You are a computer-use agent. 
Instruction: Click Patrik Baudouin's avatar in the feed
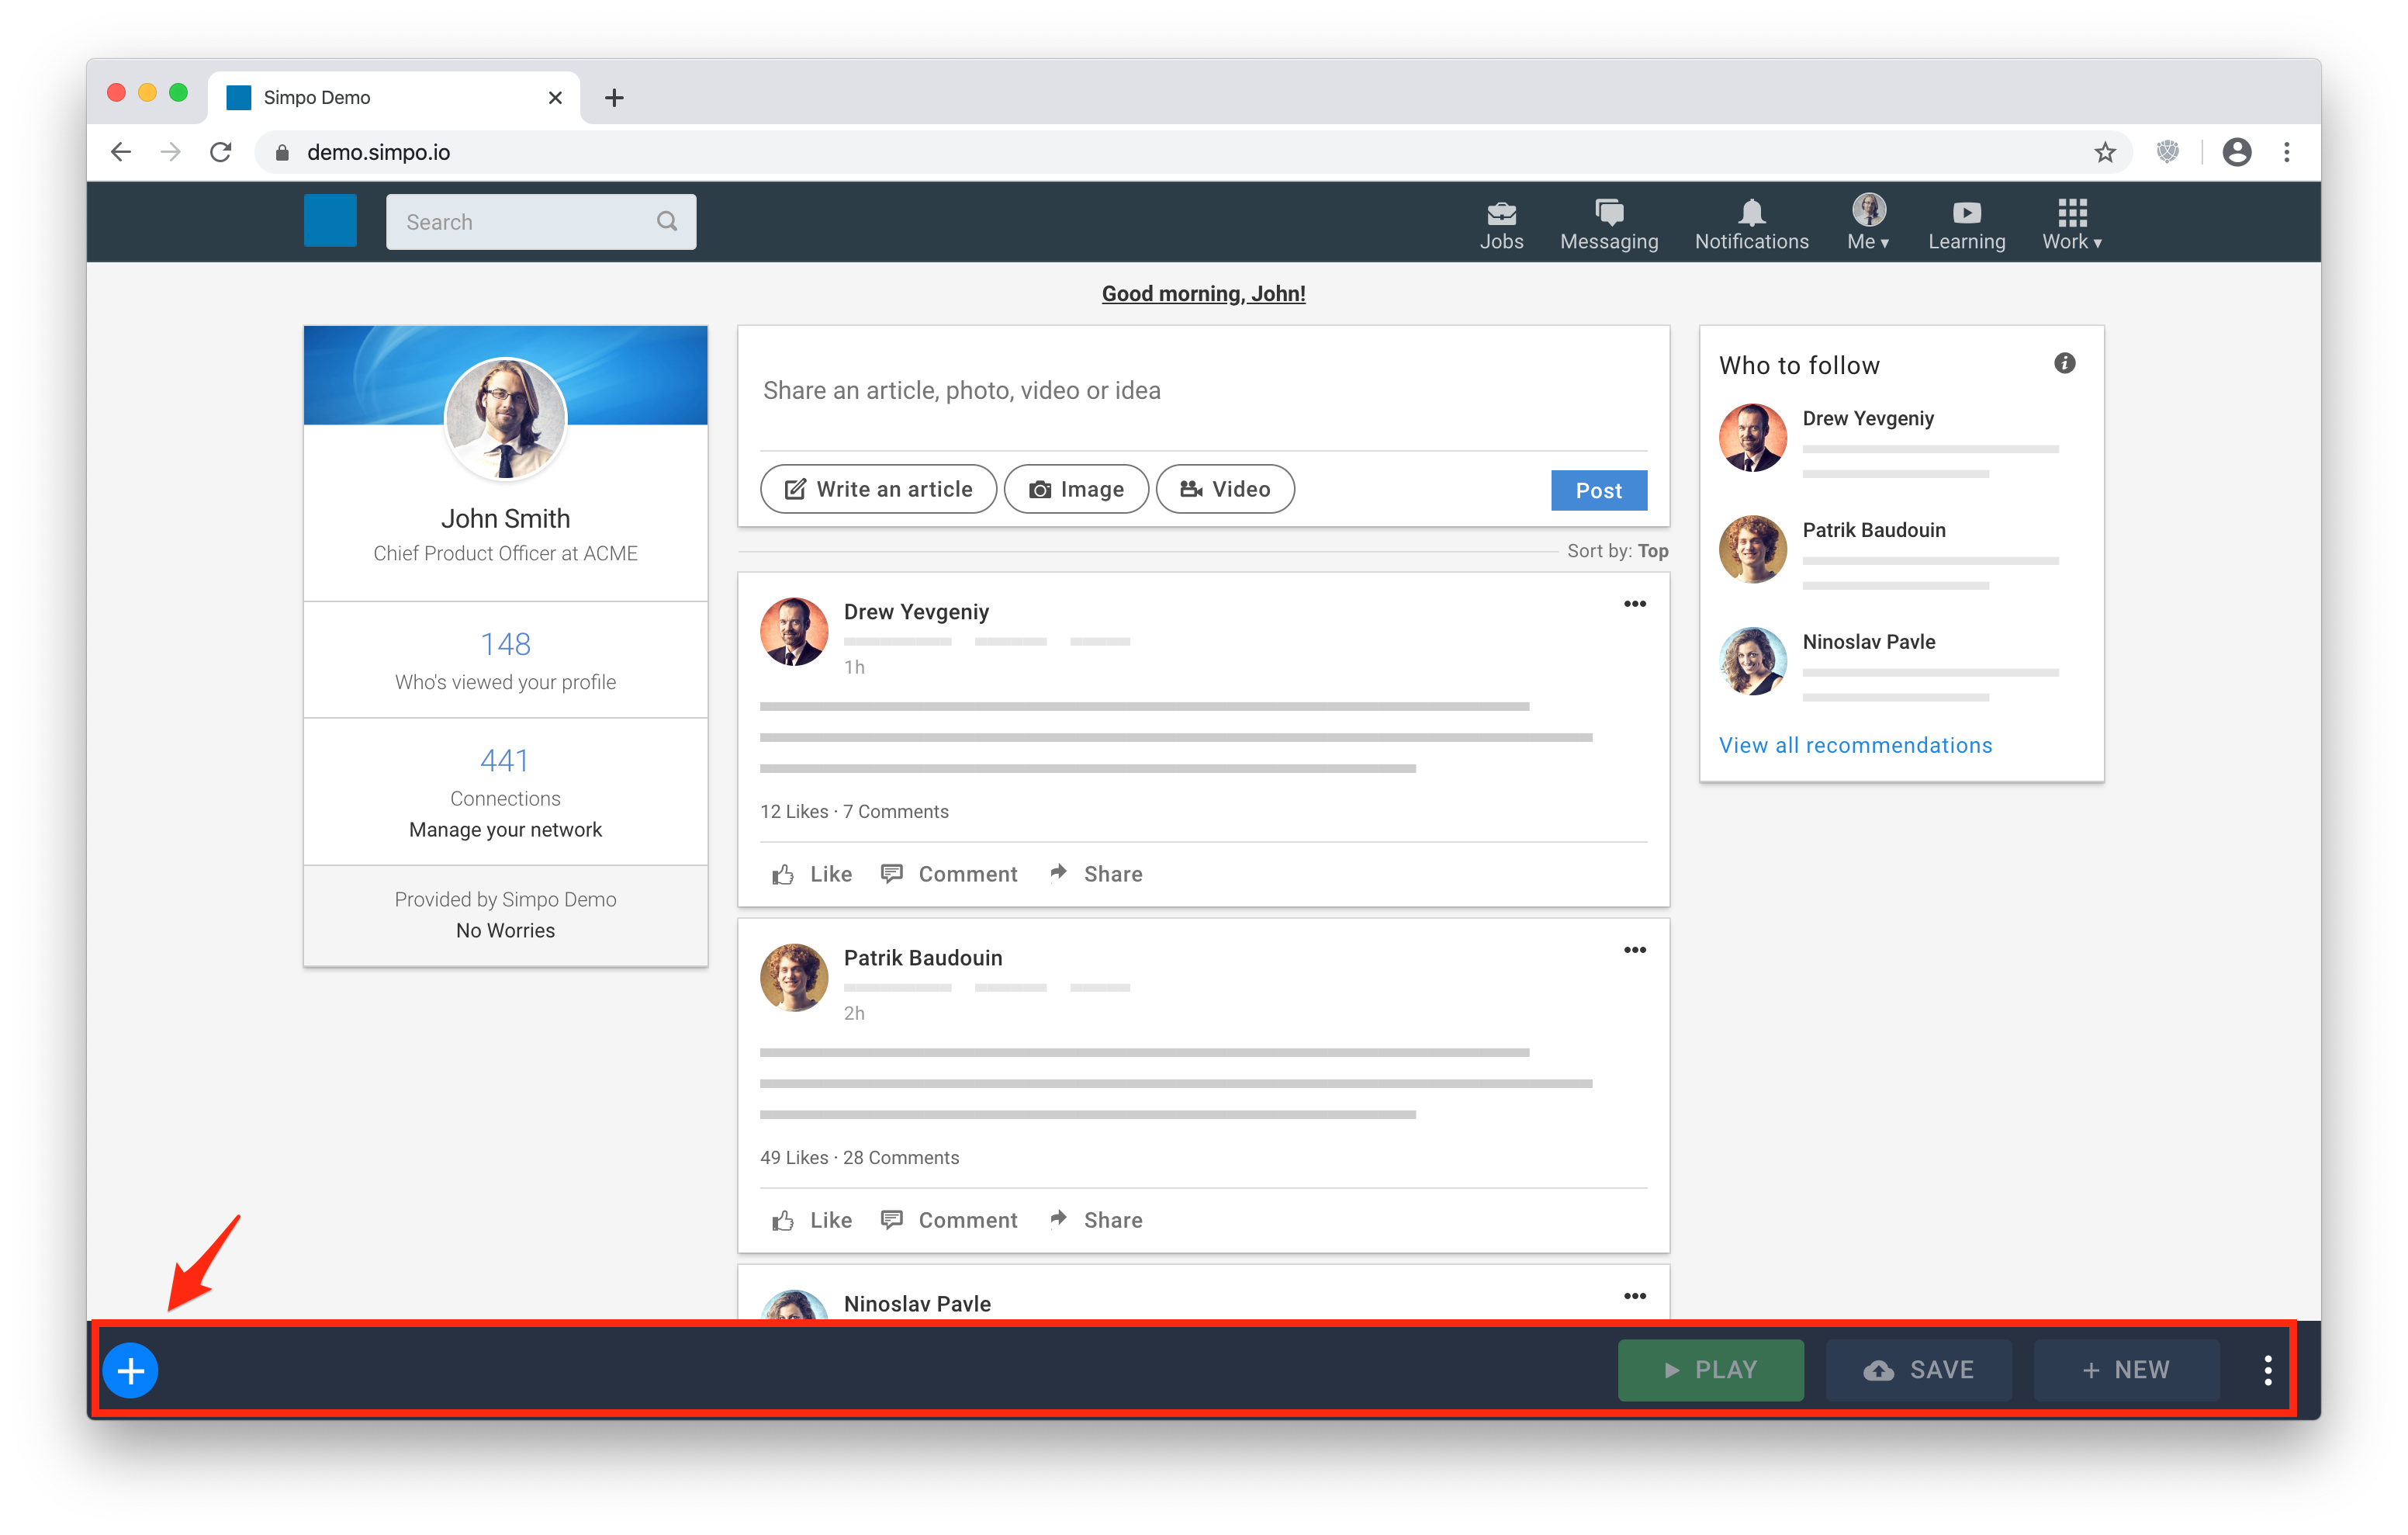click(794, 978)
